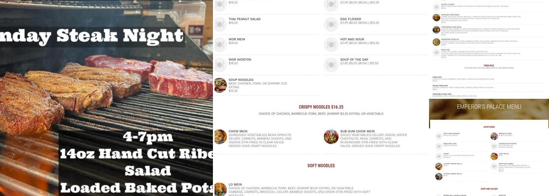Click the Thai Peanut Salad placeholder plate icon
Viewport: 549px width, 196px height.
[220, 24]
